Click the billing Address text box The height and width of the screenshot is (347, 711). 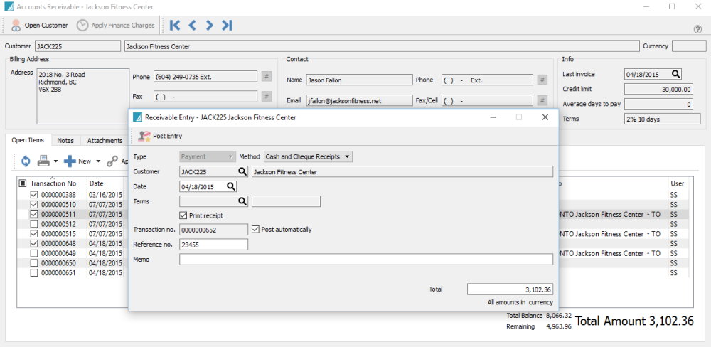coord(83,96)
